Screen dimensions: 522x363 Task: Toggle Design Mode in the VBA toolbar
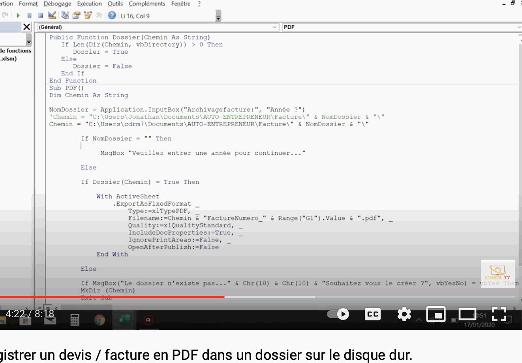[x=52, y=15]
